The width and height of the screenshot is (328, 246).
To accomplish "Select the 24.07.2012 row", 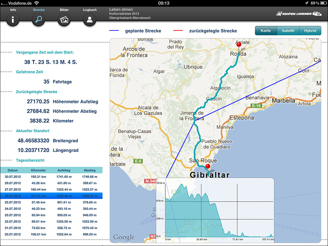I will coord(51,209).
